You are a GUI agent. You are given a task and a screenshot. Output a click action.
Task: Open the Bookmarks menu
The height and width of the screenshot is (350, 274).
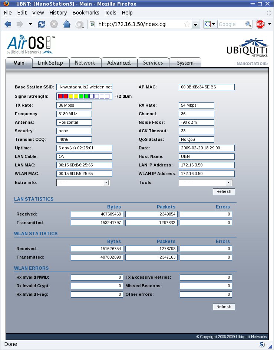click(86, 13)
